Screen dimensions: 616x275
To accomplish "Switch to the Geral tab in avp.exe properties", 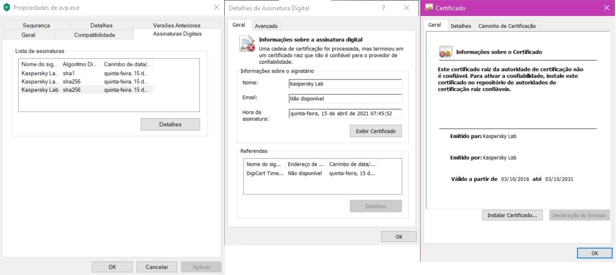I will pos(28,35).
